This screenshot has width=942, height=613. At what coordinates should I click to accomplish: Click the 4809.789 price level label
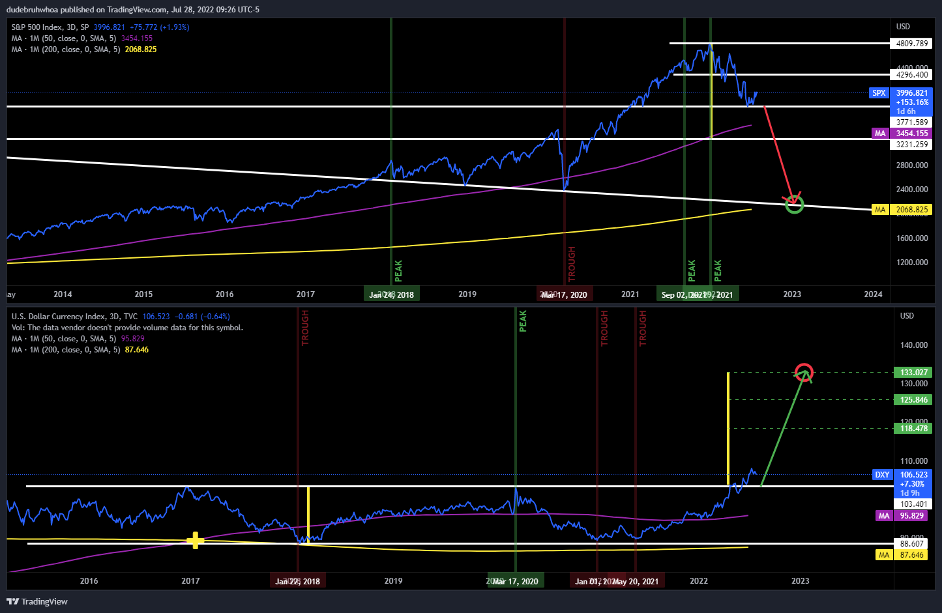912,44
